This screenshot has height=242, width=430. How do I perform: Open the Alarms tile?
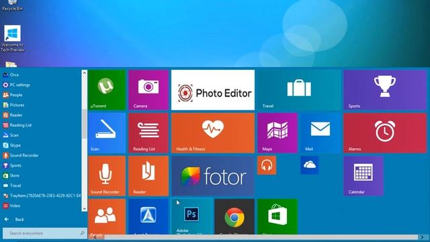385,133
